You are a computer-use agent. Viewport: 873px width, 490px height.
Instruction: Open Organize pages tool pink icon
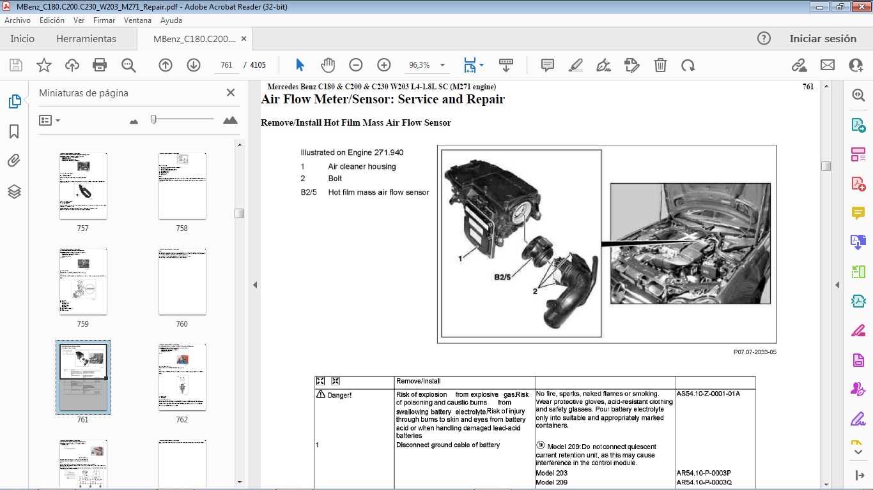coord(858,154)
